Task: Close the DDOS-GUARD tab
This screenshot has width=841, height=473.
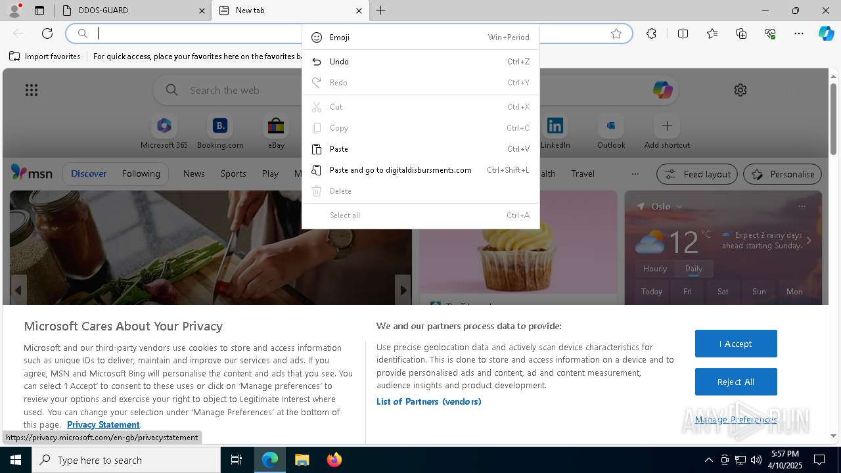Action: 202,11
